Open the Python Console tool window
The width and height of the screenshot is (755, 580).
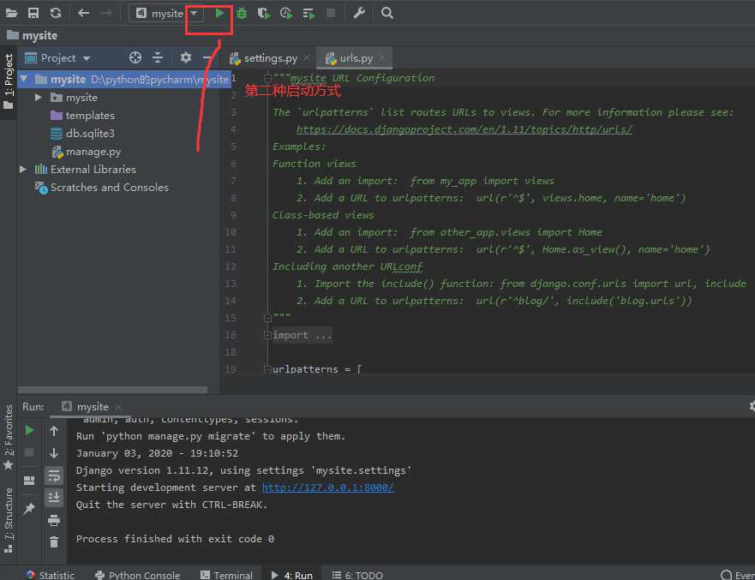coord(138,574)
